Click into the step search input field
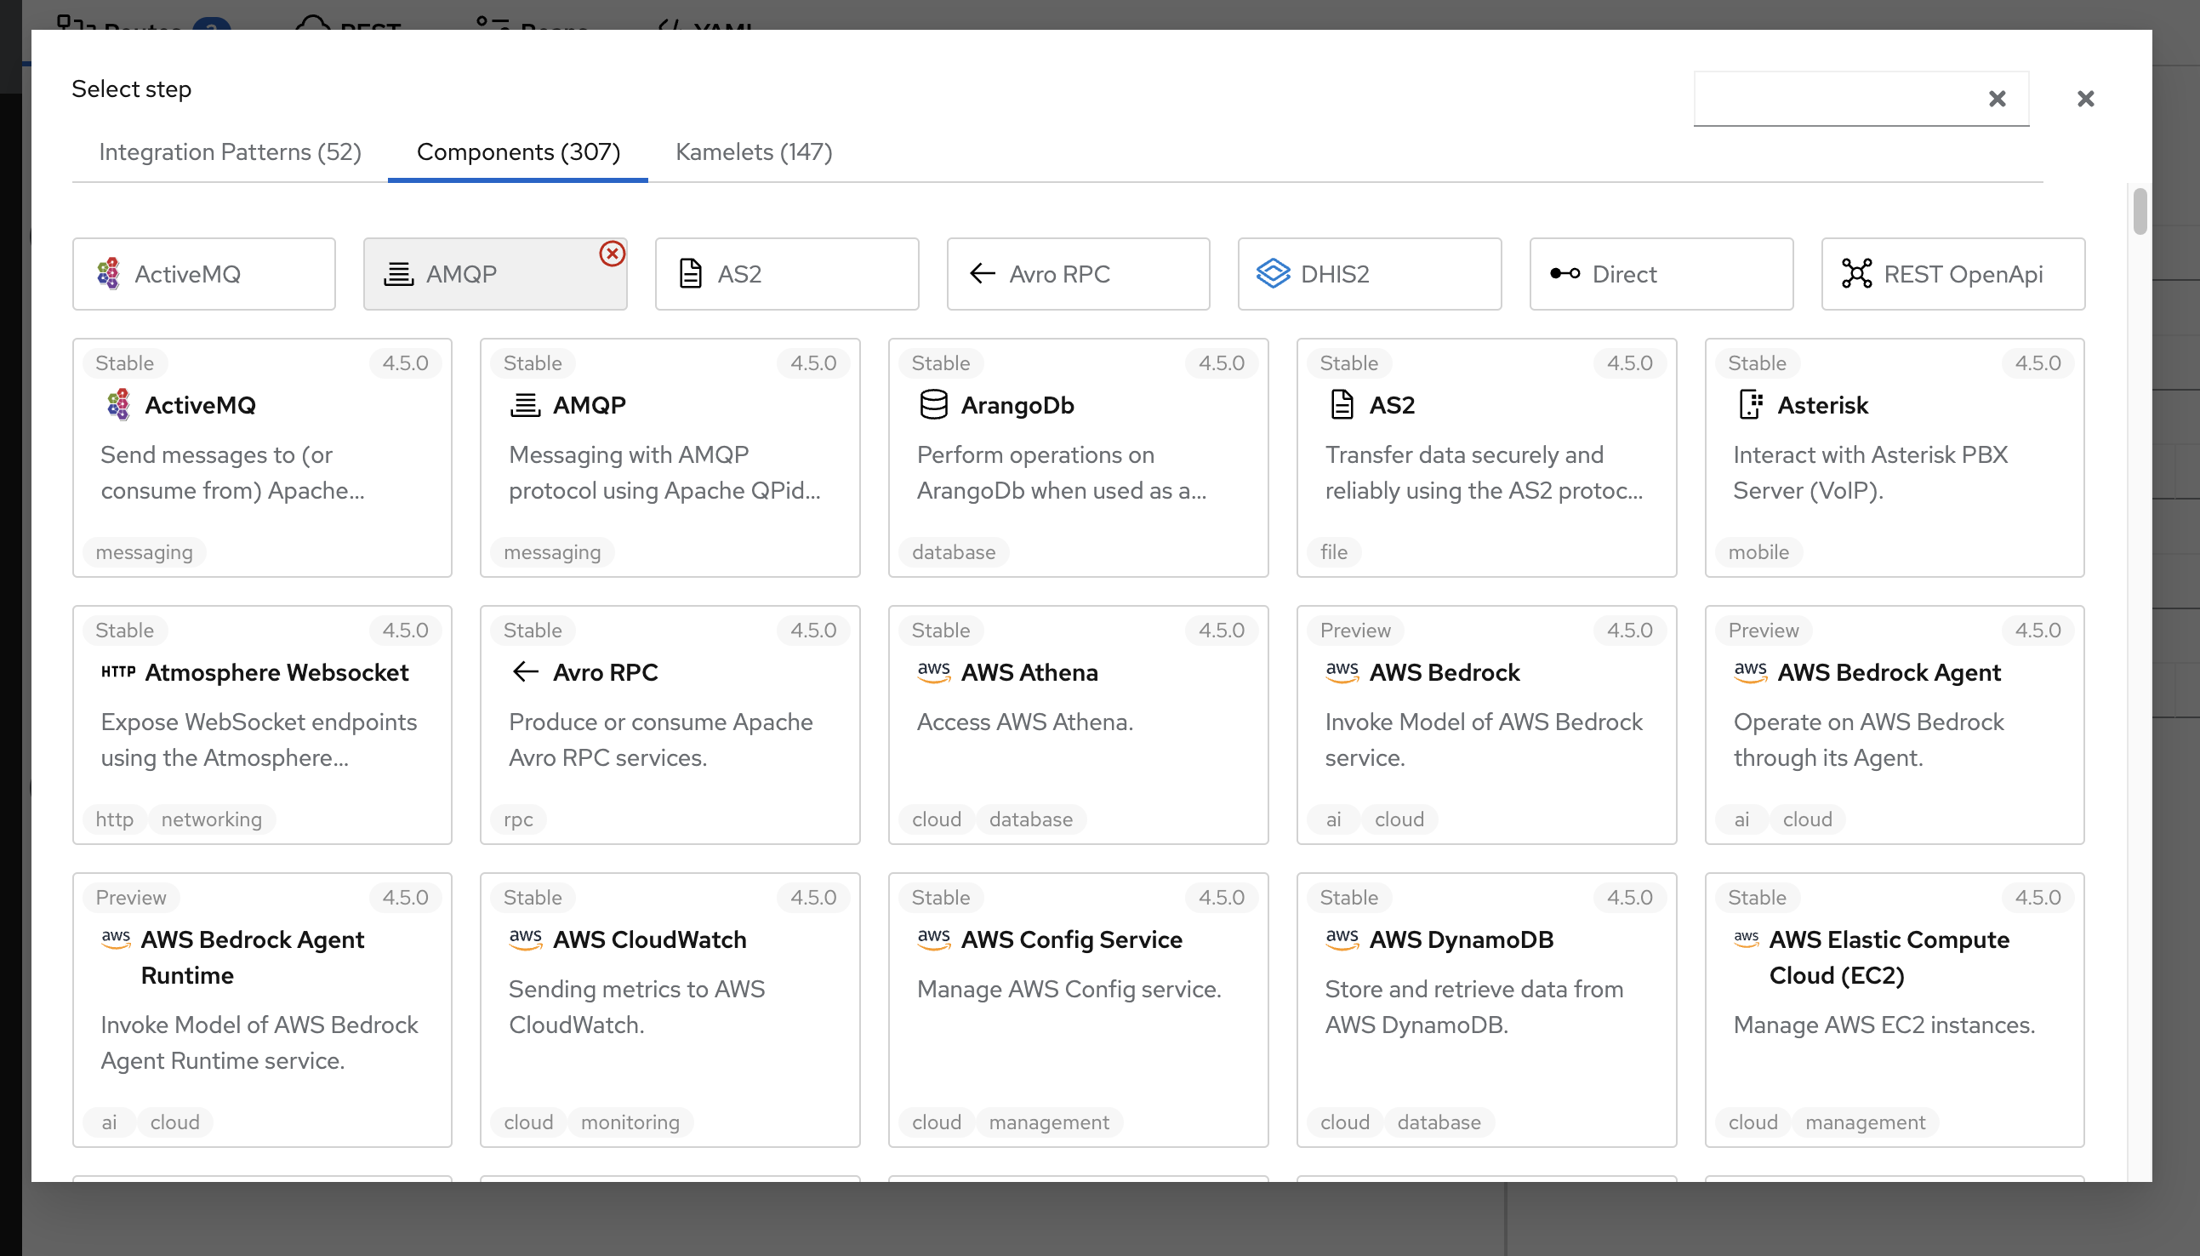The height and width of the screenshot is (1256, 2200). 1837,100
